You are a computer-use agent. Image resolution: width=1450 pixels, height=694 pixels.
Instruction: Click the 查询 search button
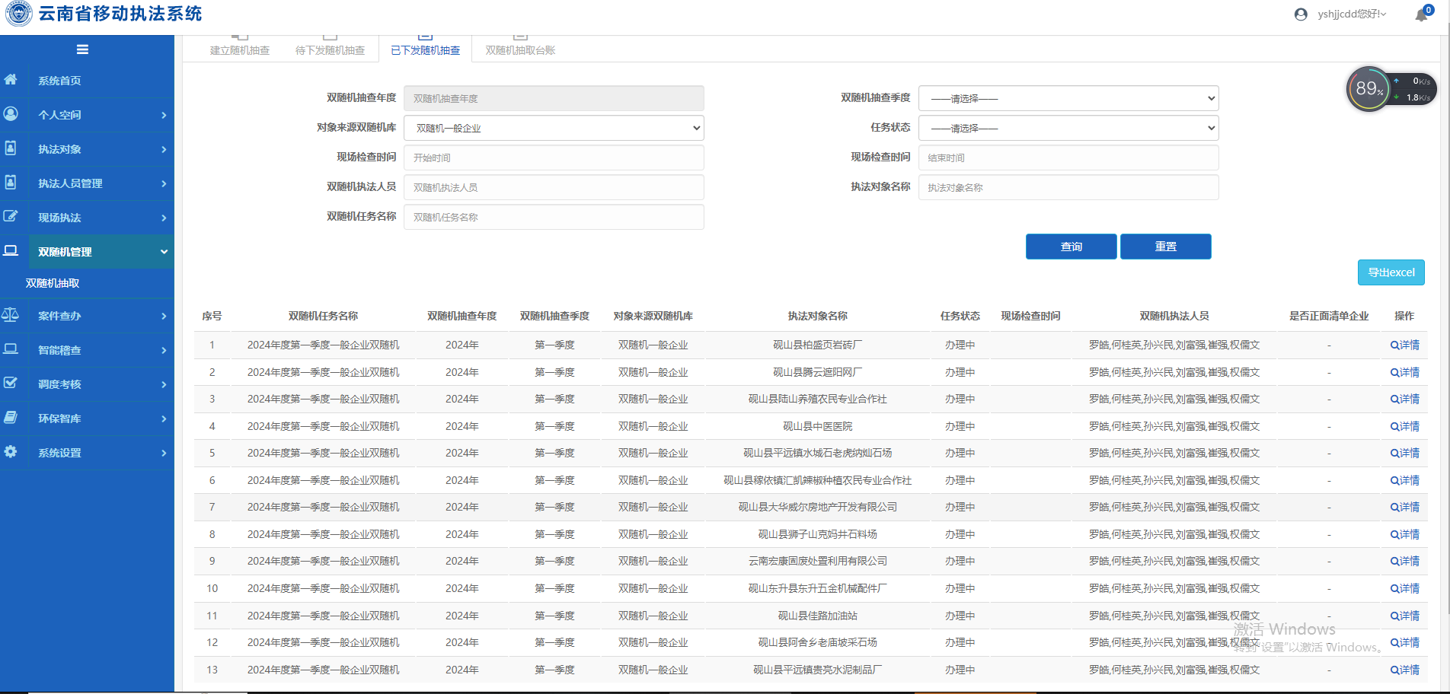1071,247
